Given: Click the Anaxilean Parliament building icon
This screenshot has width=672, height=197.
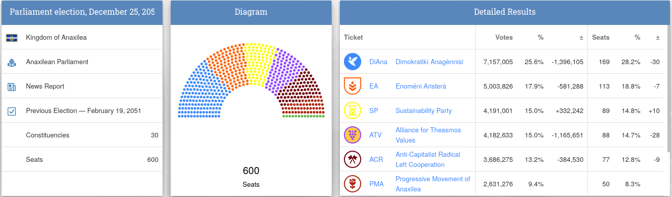Looking at the screenshot, I should (x=12, y=62).
